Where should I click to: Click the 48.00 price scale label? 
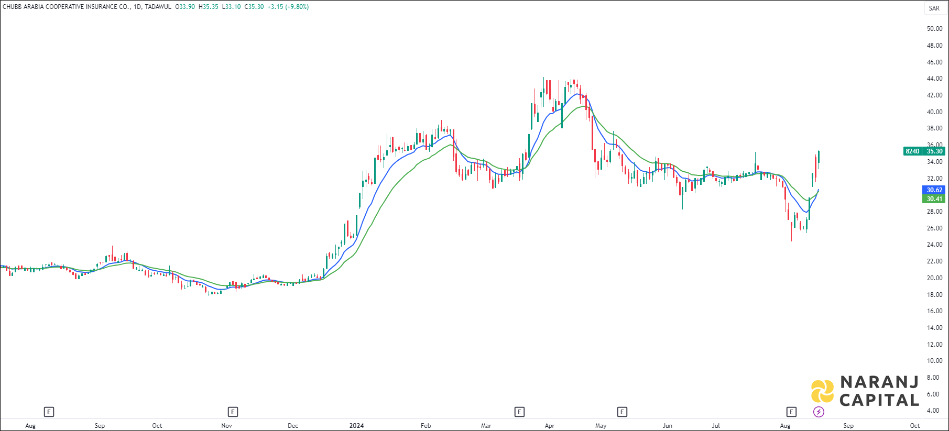coord(934,46)
